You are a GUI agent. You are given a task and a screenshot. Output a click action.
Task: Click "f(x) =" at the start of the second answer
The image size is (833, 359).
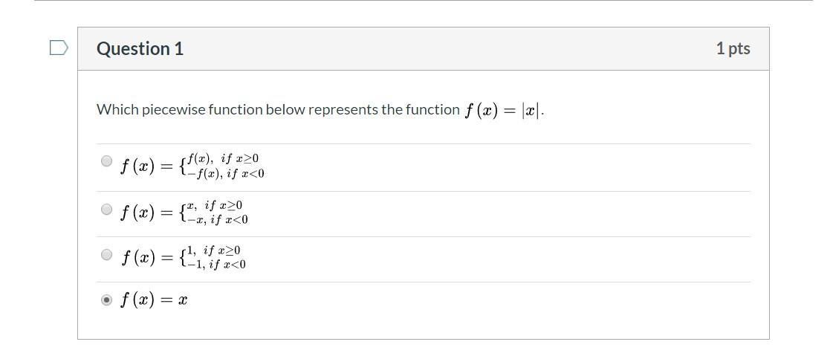pyautogui.click(x=147, y=213)
